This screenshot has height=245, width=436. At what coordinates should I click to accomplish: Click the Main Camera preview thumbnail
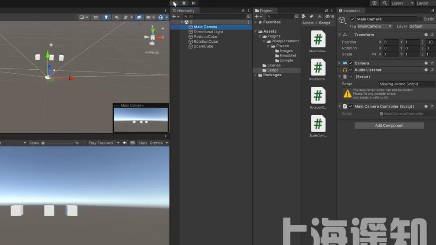click(x=141, y=119)
